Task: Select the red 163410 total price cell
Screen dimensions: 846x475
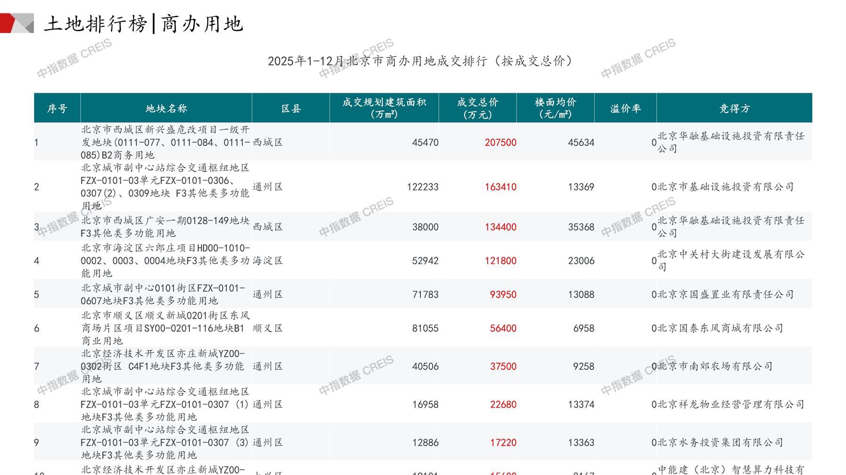Action: tap(500, 187)
